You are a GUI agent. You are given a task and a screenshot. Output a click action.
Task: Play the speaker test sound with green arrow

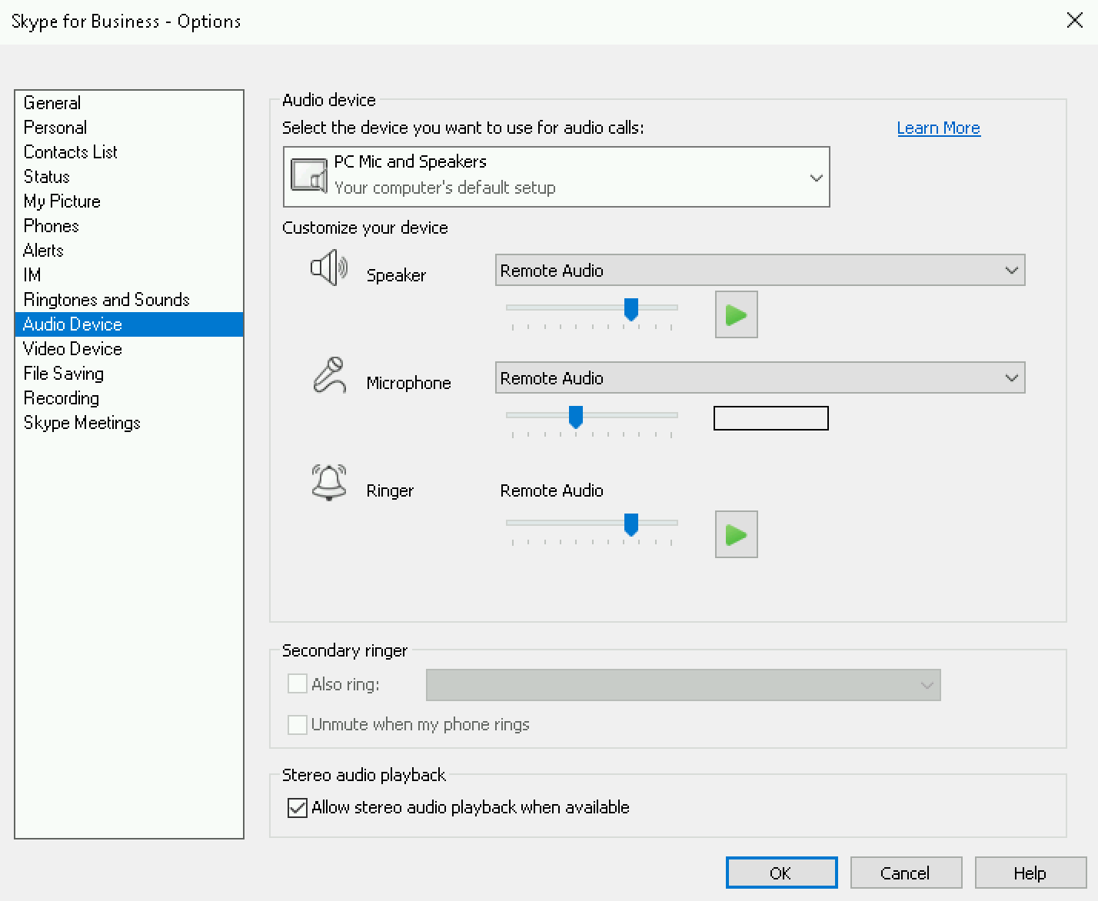coord(735,314)
